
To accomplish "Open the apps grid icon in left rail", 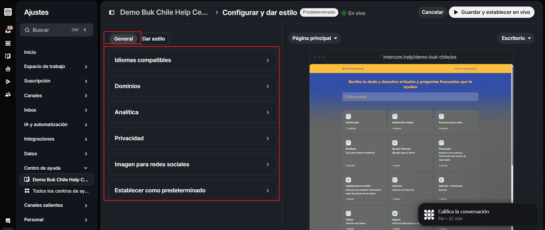I will coord(8,43).
